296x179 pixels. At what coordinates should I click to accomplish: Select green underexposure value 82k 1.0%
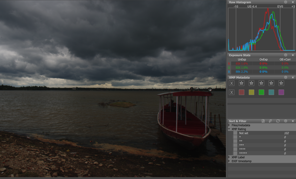242,67
